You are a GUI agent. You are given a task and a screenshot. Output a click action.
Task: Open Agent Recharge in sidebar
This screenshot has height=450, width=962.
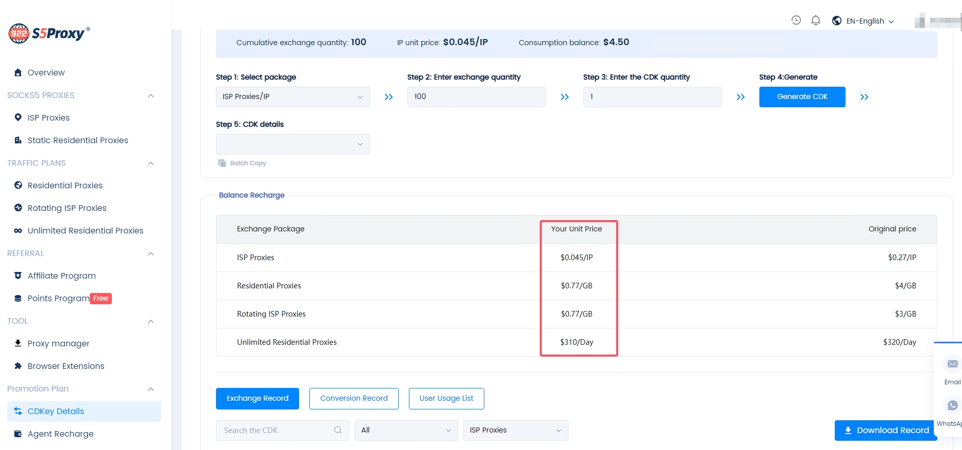61,434
